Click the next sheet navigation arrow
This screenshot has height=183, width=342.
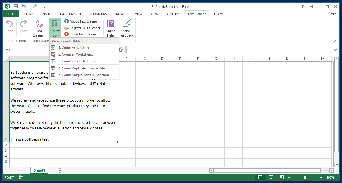(19, 170)
